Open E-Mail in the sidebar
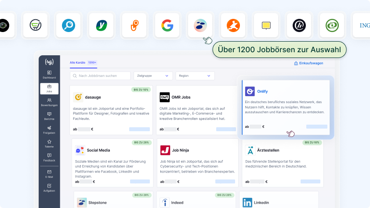 click(x=49, y=174)
